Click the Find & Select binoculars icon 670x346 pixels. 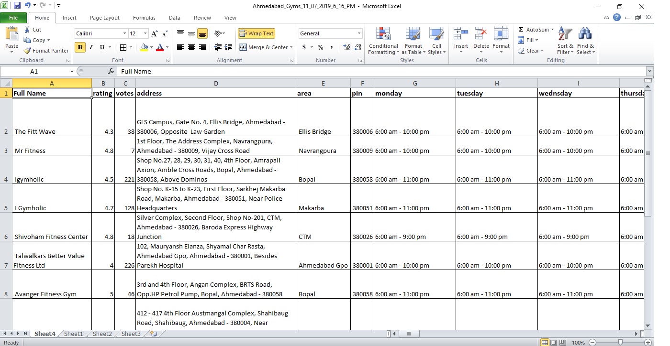click(x=585, y=34)
